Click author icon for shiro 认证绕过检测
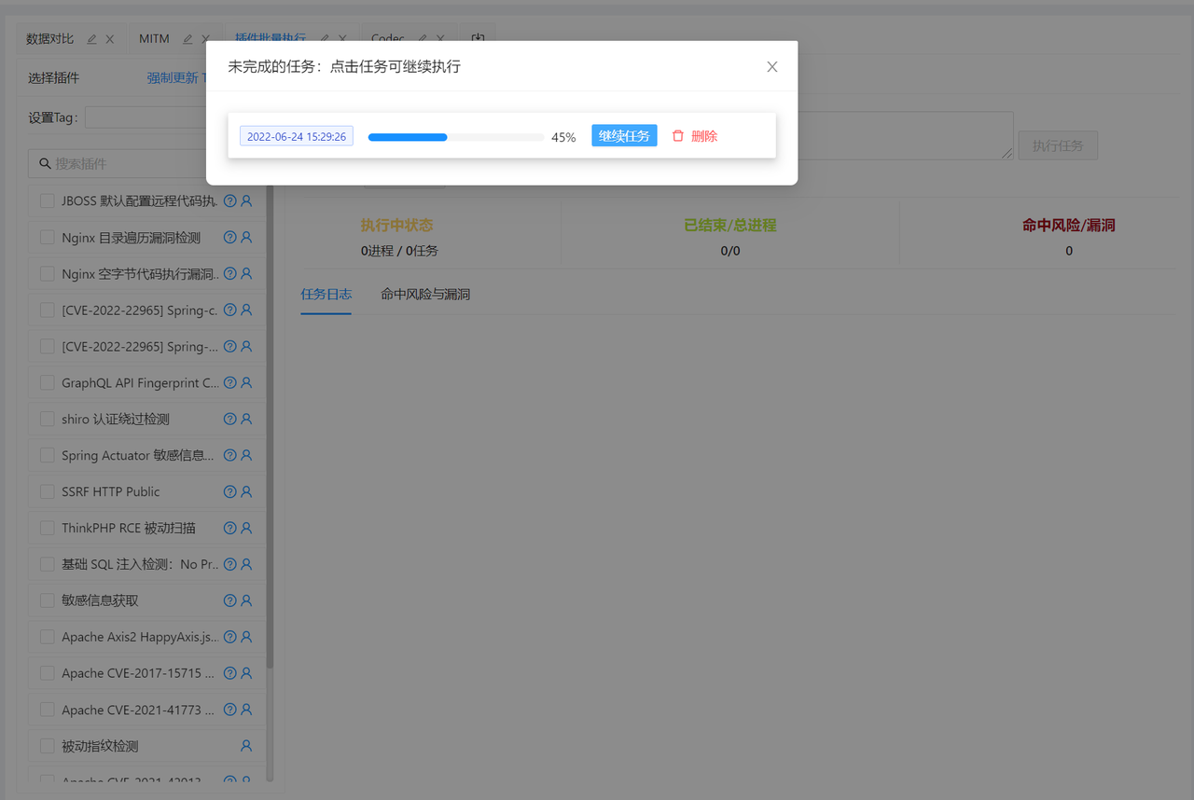 pyautogui.click(x=246, y=420)
